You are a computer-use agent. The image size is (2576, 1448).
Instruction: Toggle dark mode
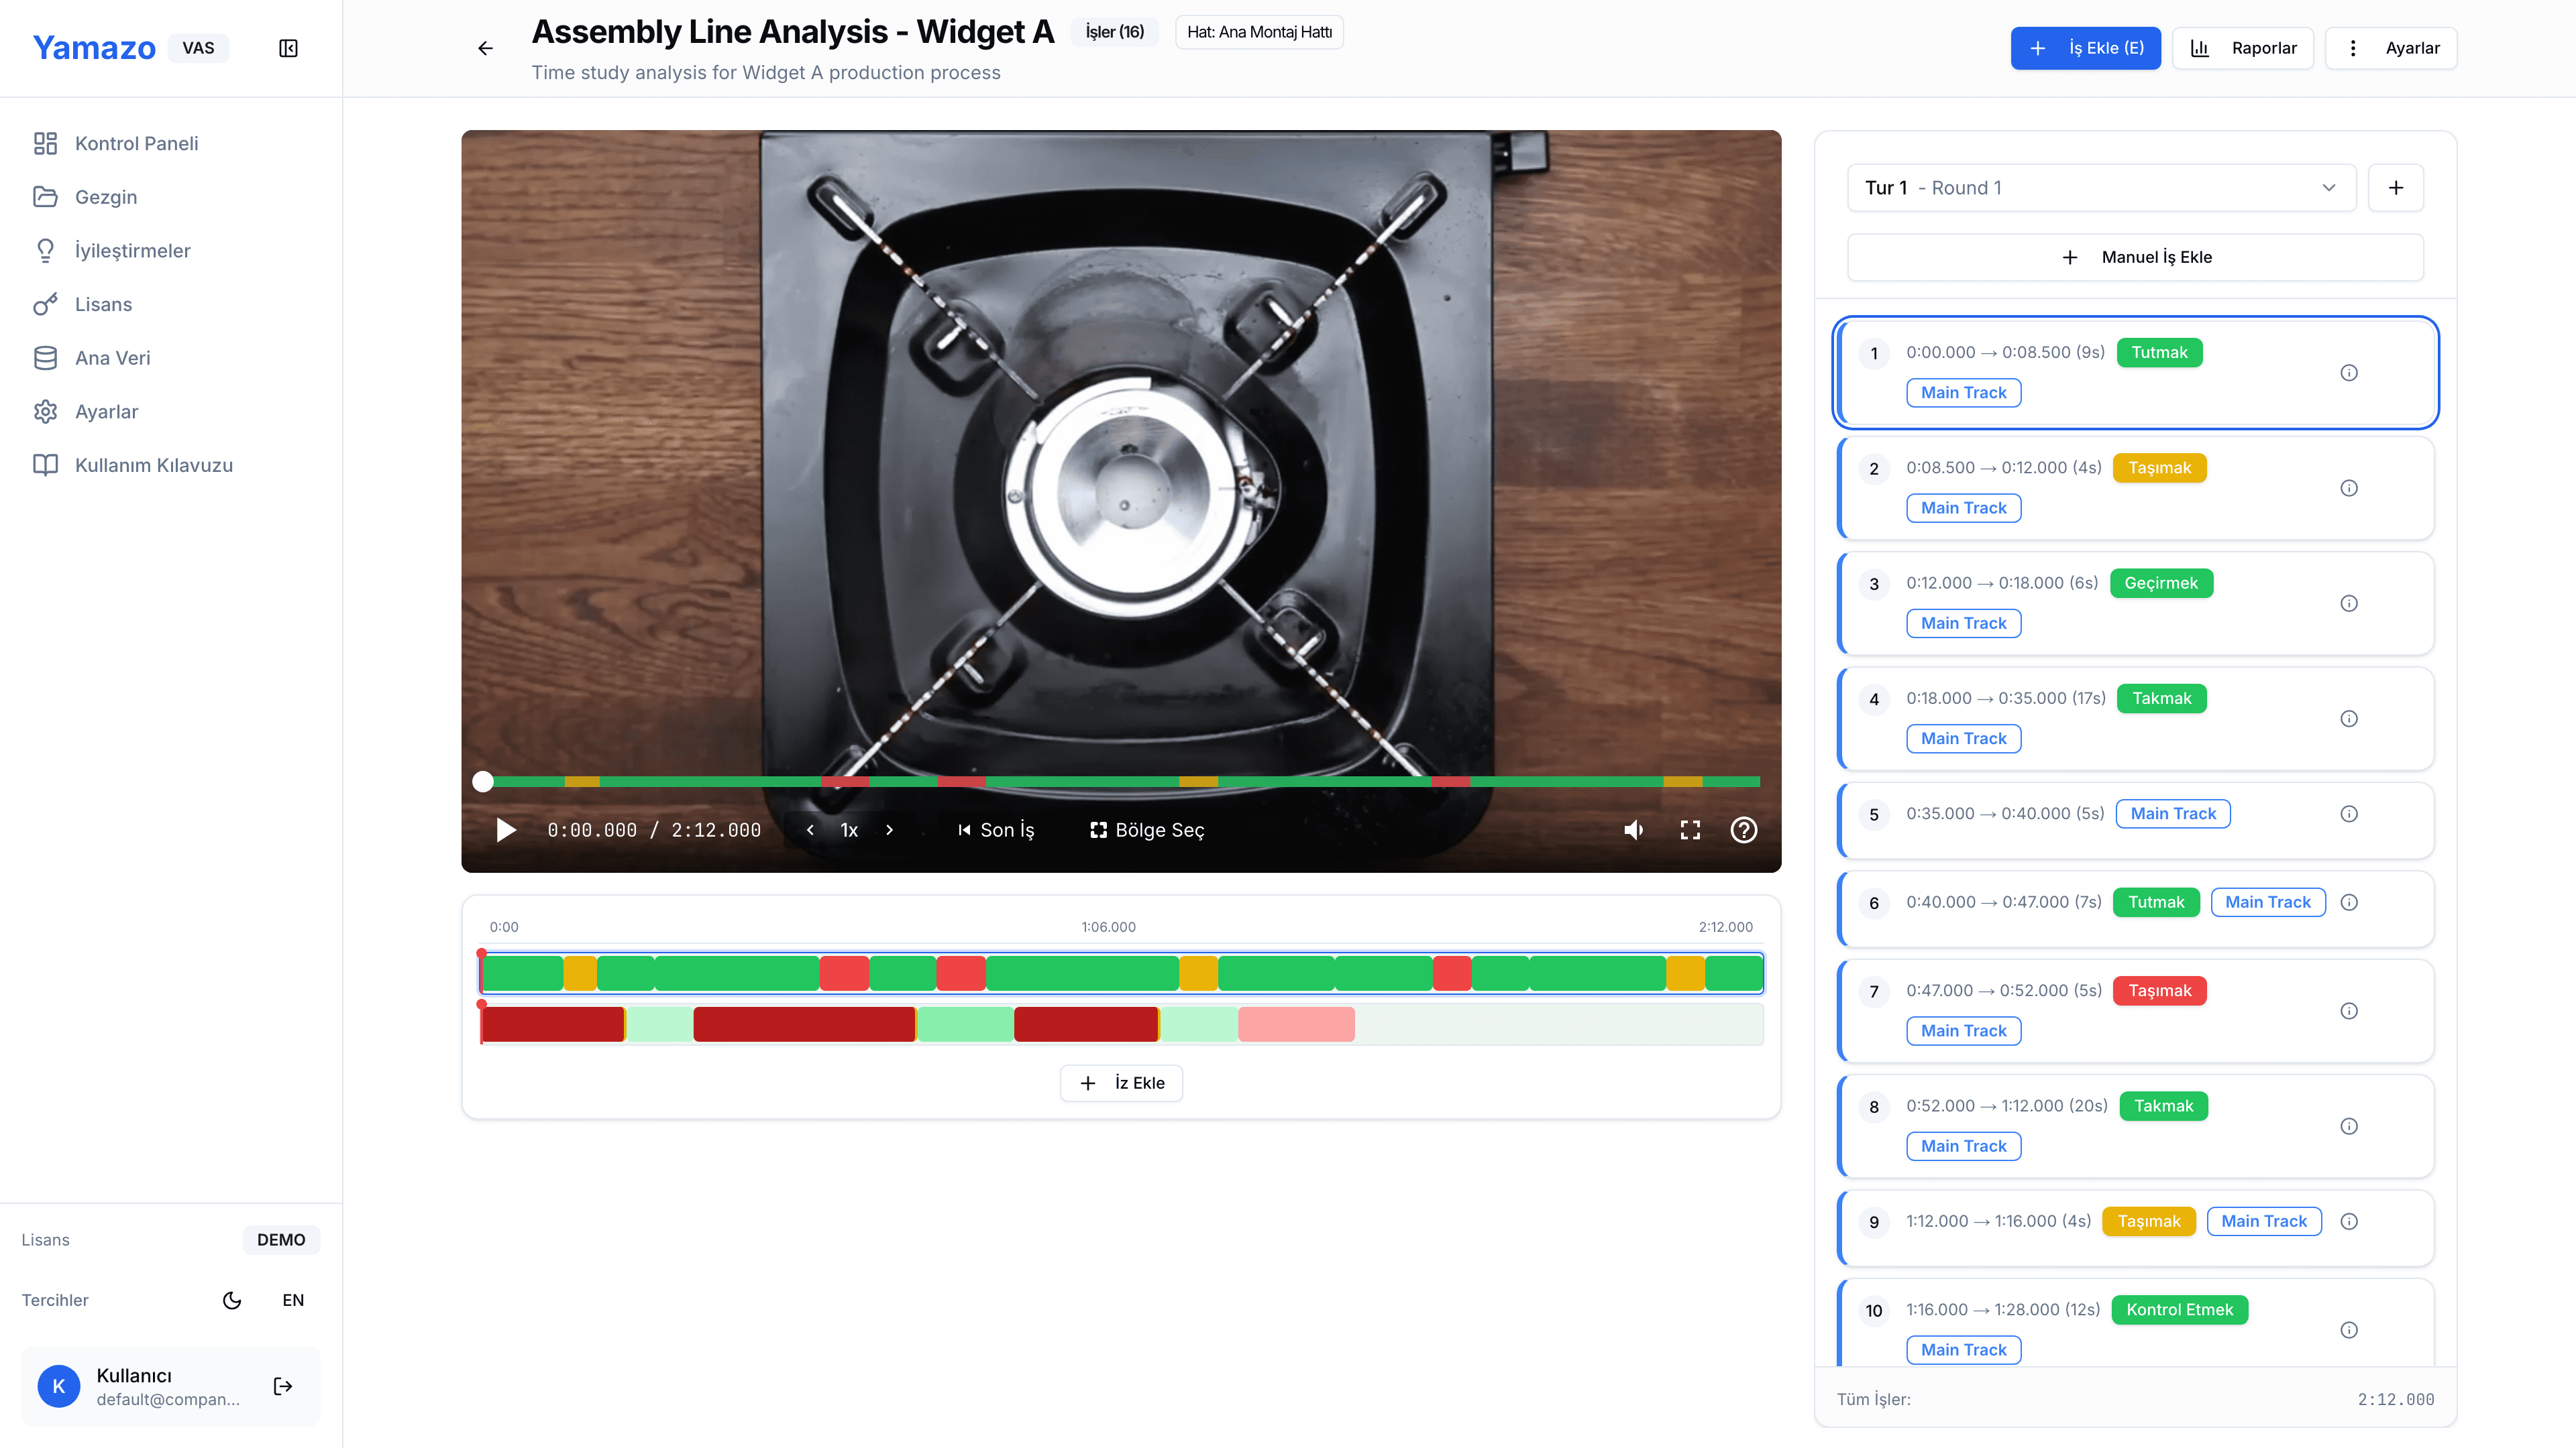[232, 1300]
